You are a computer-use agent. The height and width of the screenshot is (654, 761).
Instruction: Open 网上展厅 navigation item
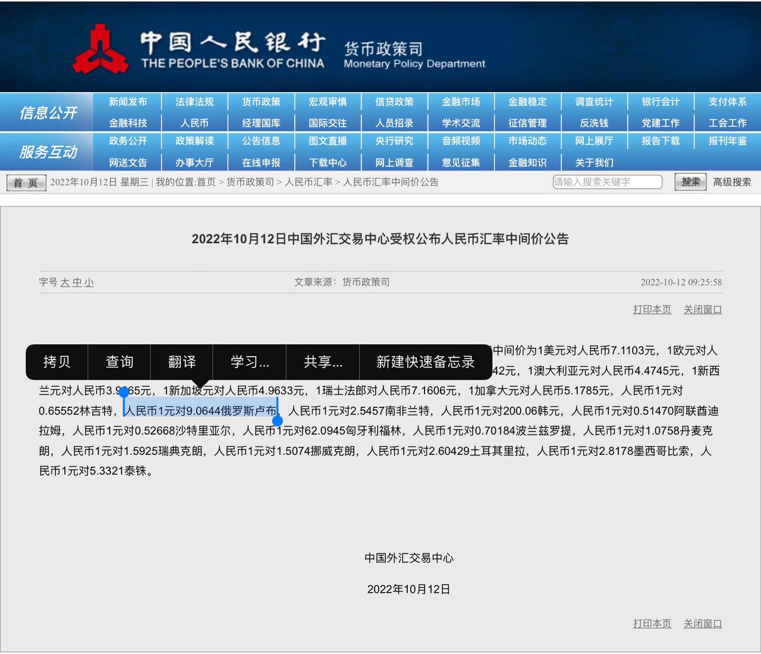coord(594,141)
